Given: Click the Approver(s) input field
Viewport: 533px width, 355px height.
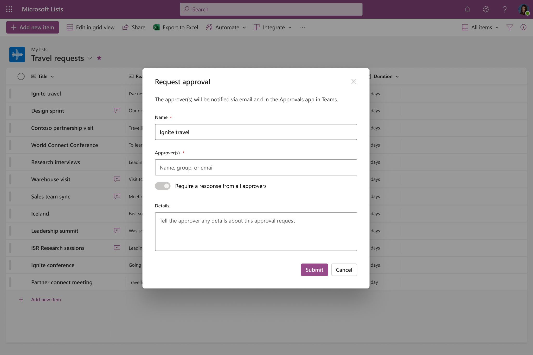Looking at the screenshot, I should click(256, 167).
